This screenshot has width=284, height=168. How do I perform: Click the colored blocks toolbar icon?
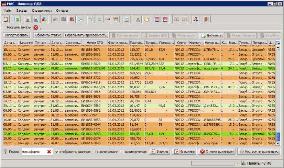(44, 19)
